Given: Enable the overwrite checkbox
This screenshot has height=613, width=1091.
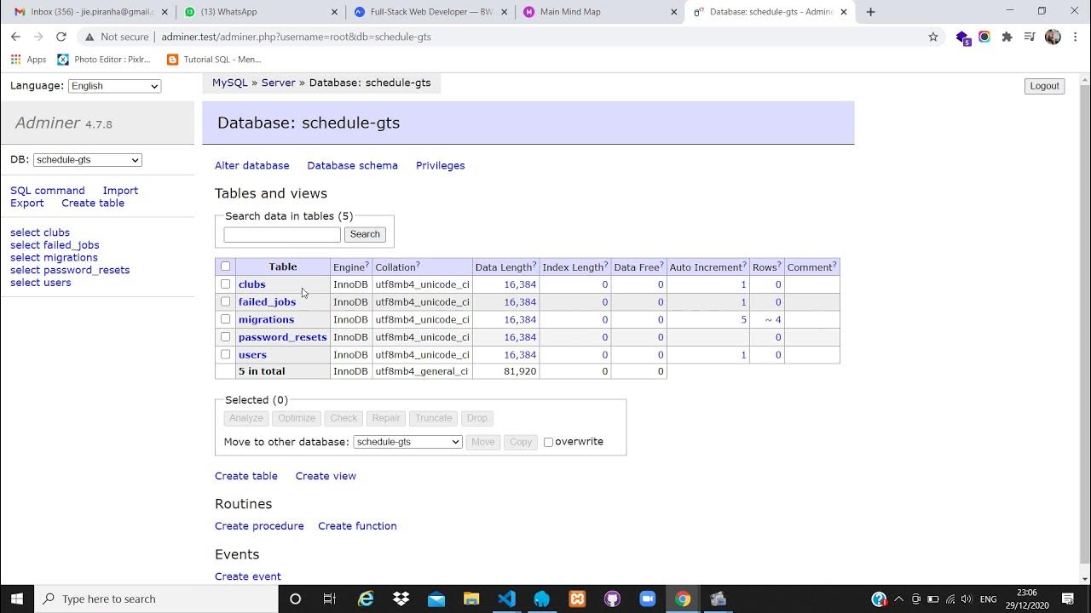Looking at the screenshot, I should click(x=548, y=442).
